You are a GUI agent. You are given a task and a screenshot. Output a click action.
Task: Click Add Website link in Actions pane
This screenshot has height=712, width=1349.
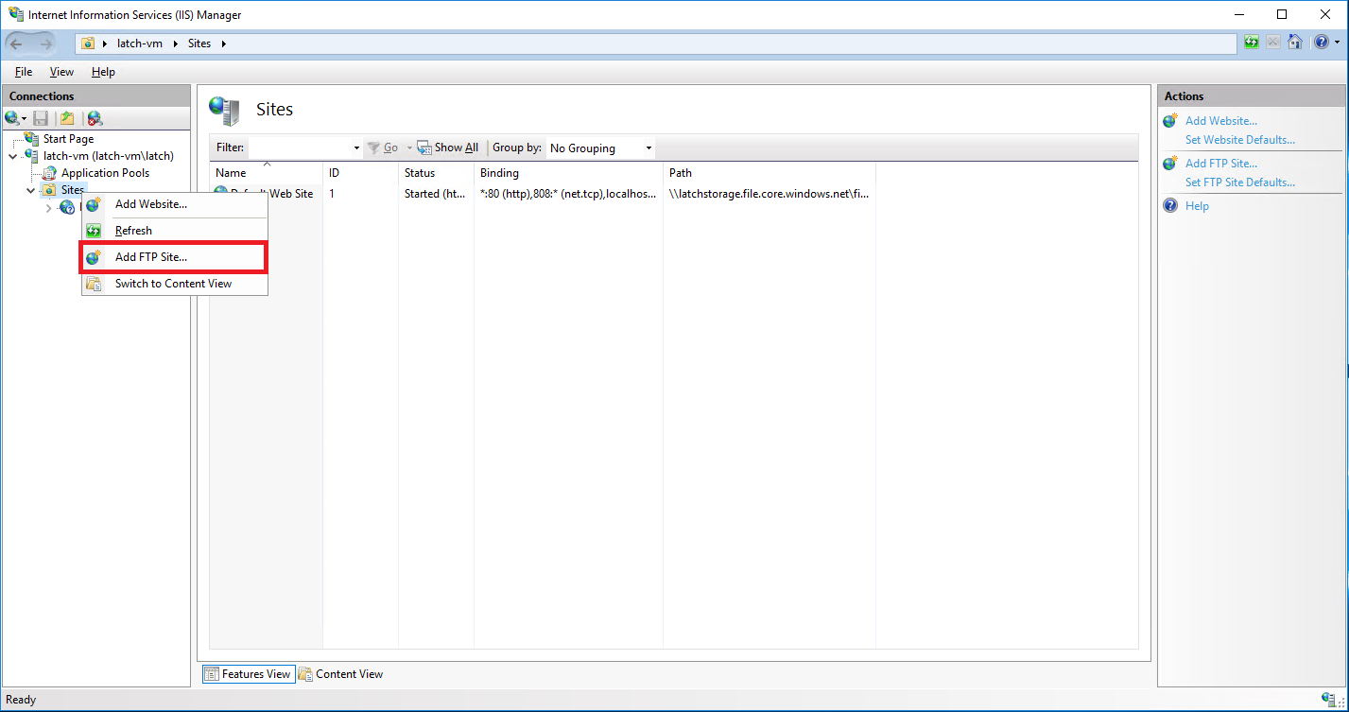coord(1221,121)
